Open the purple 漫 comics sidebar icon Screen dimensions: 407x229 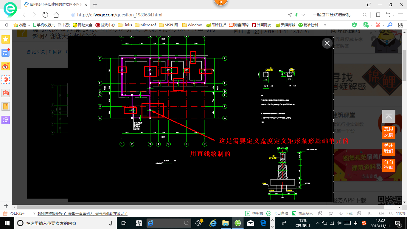pos(6,120)
